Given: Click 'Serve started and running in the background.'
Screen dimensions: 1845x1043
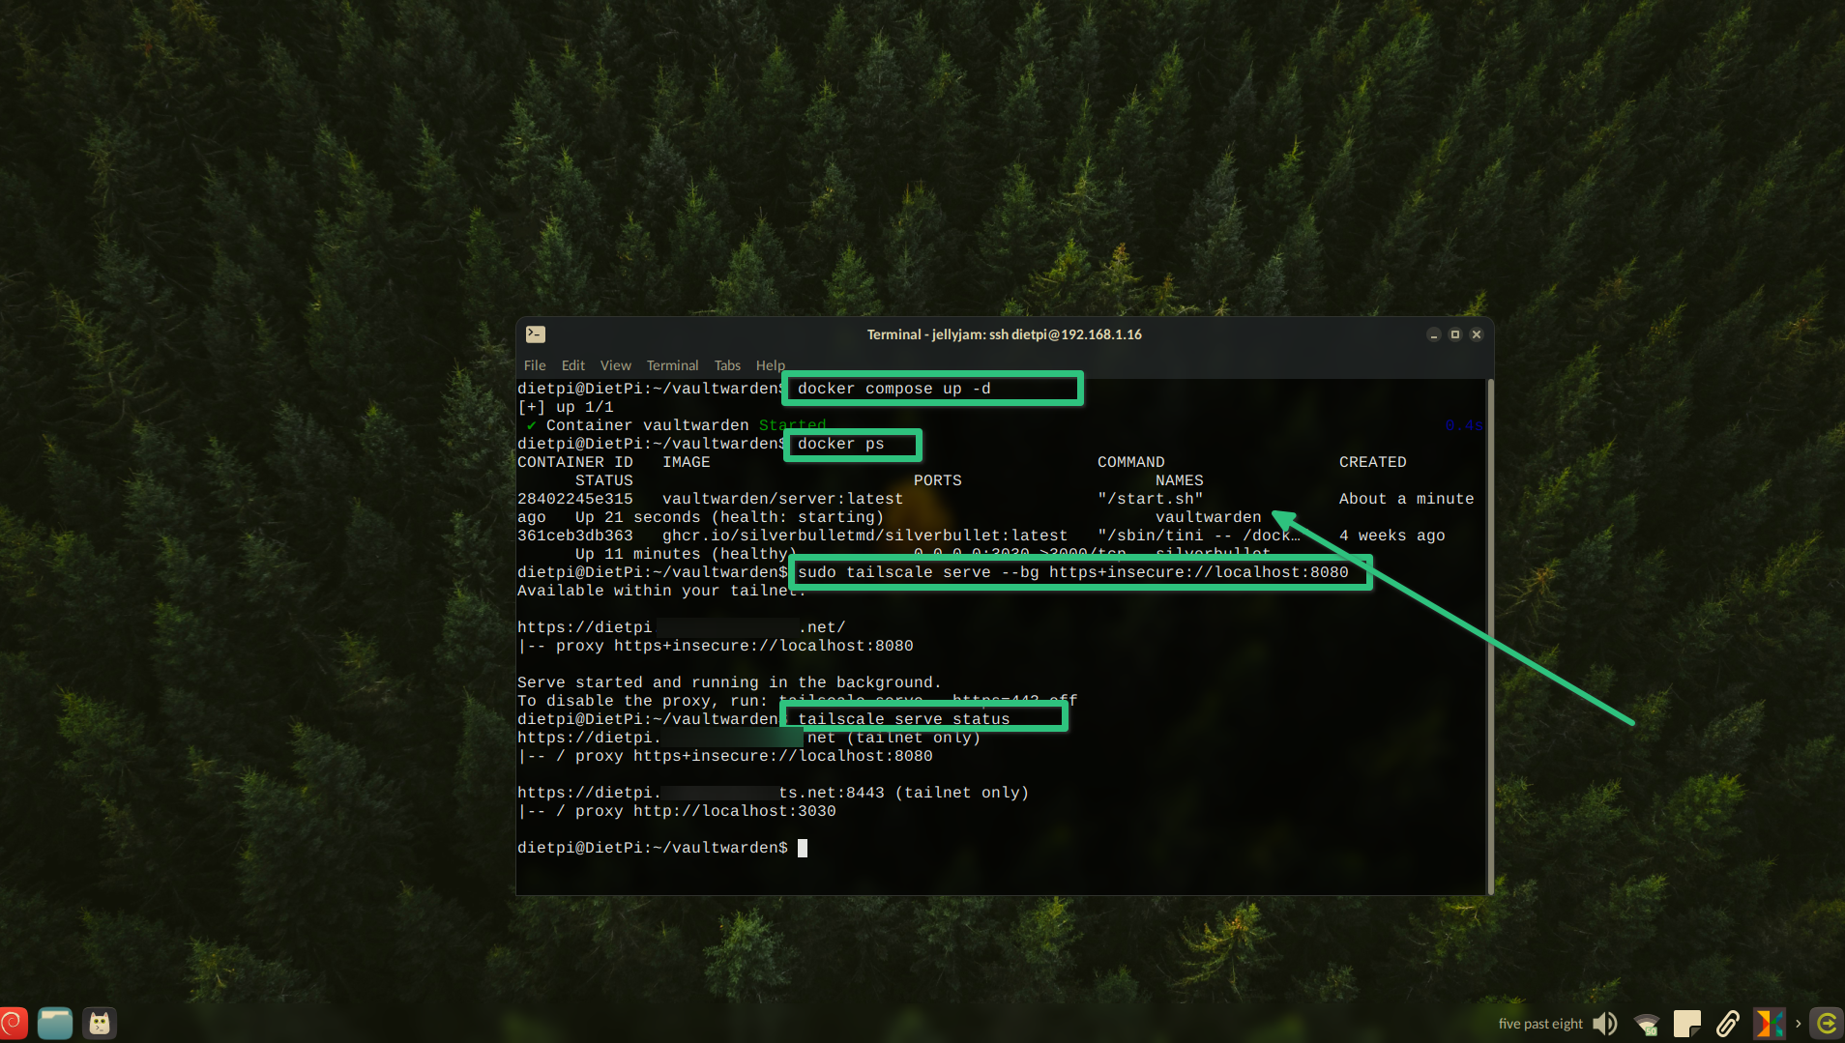Looking at the screenshot, I should pos(729,682).
